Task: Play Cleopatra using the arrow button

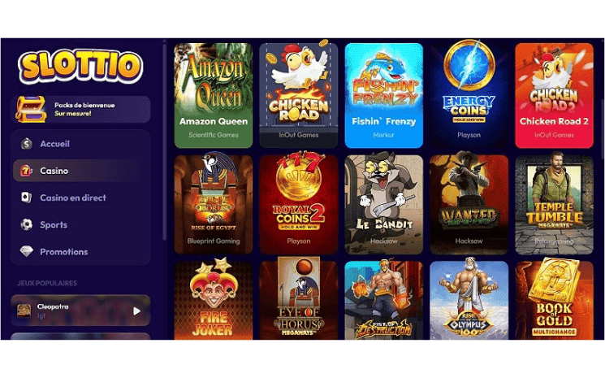Action: pyautogui.click(x=136, y=311)
